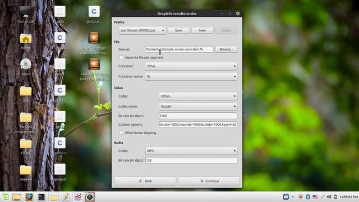Open the Home folder desktop icon

click(26, 39)
